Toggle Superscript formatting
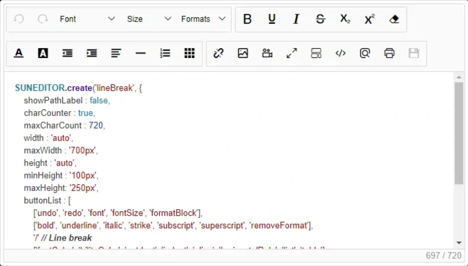The width and height of the screenshot is (468, 266). coord(369,19)
